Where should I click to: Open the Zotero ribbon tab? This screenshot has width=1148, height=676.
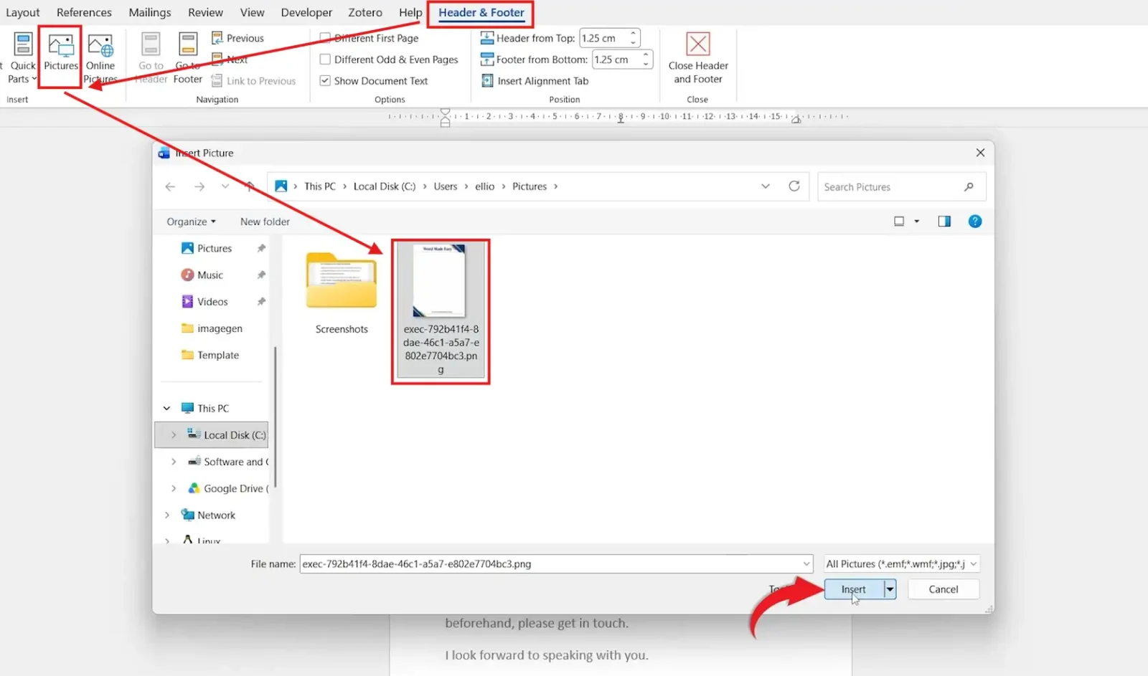coord(365,12)
